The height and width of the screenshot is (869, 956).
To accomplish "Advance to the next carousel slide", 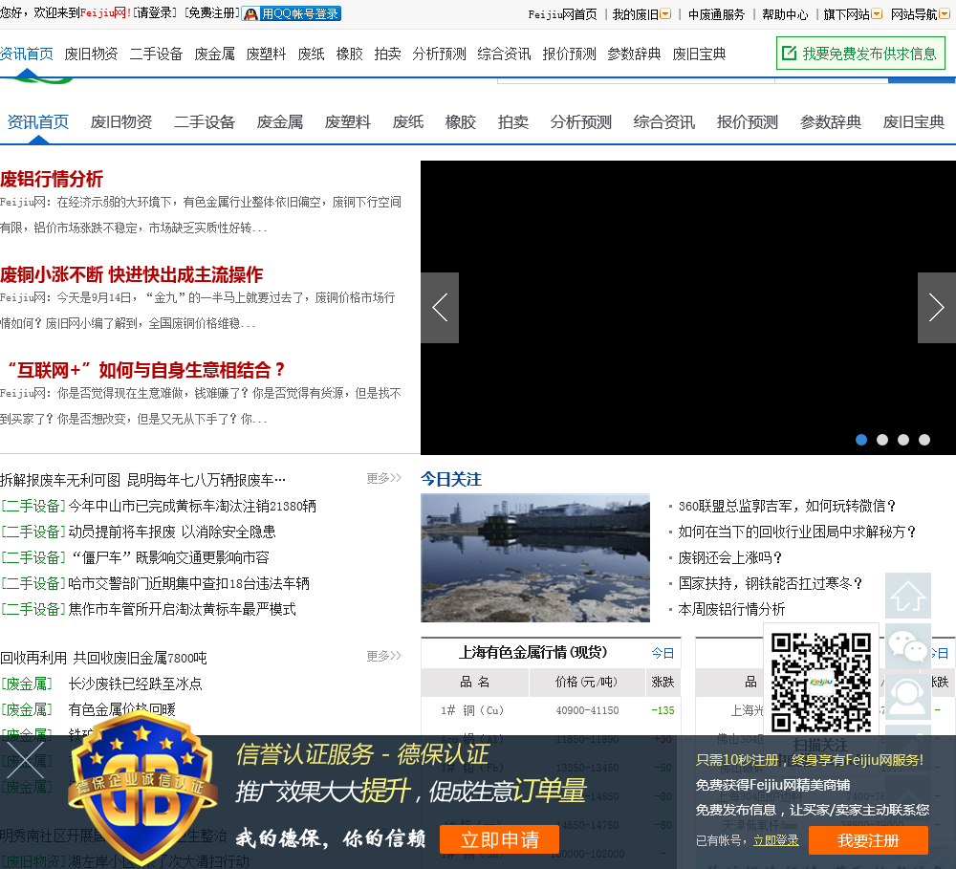I will pyautogui.click(x=936, y=308).
